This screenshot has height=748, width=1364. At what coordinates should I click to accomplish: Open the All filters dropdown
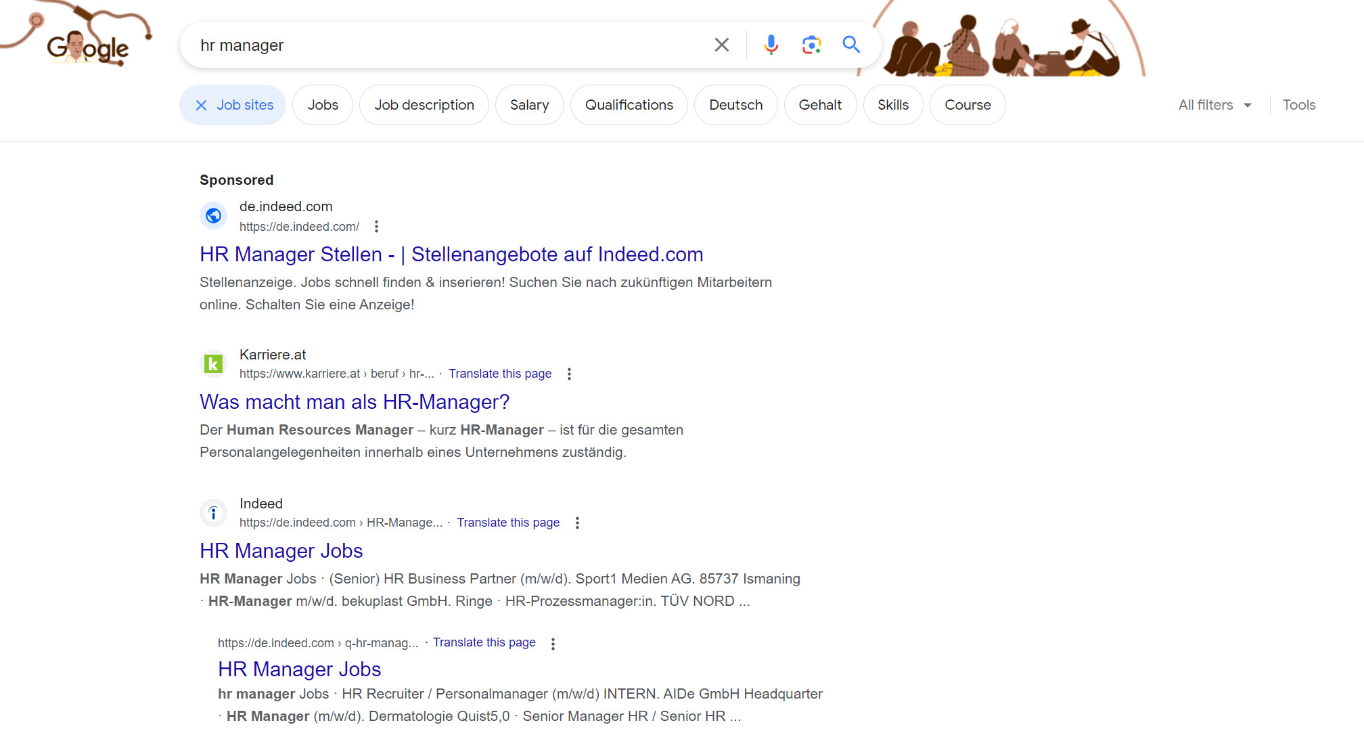[1213, 105]
